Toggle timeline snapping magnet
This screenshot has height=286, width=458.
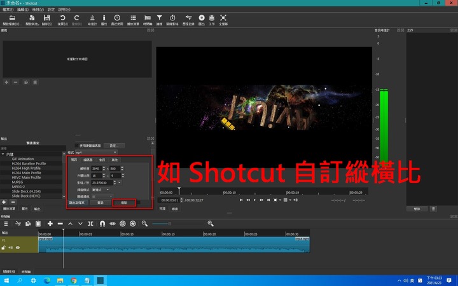point(102,224)
